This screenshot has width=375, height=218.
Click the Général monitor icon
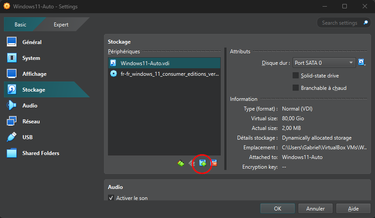[12, 42]
